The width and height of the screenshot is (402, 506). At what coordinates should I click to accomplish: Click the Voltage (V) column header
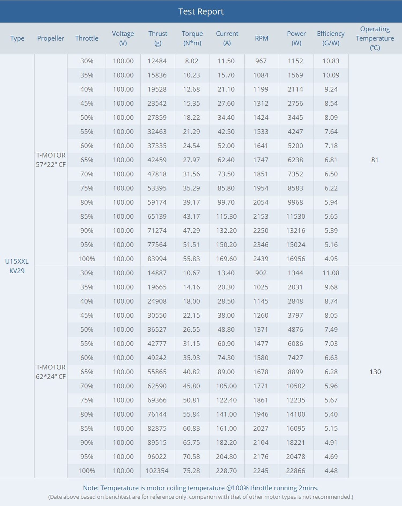(x=123, y=38)
